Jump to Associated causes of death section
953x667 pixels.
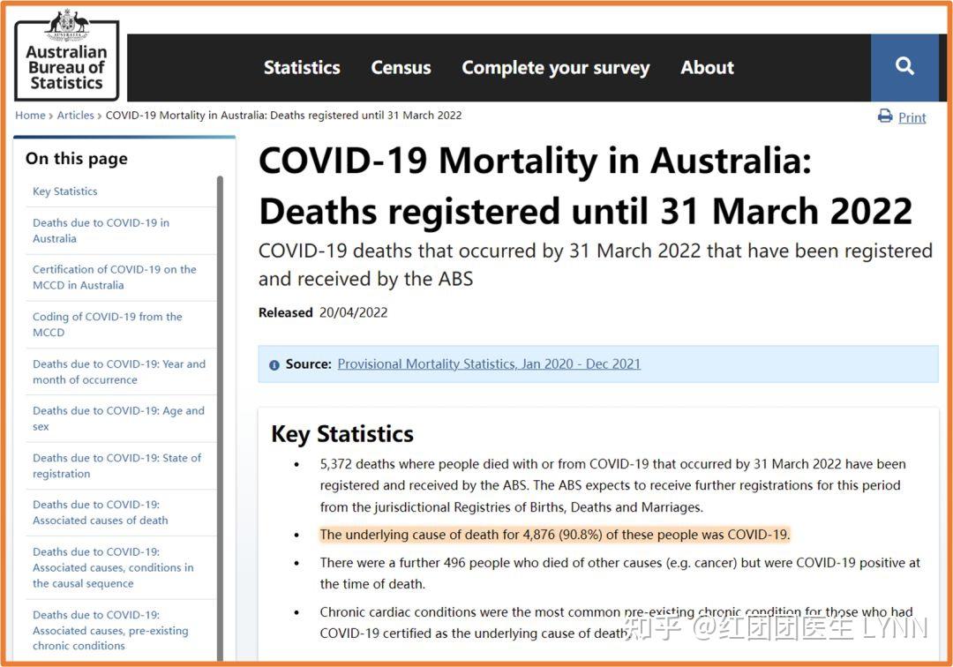101,513
